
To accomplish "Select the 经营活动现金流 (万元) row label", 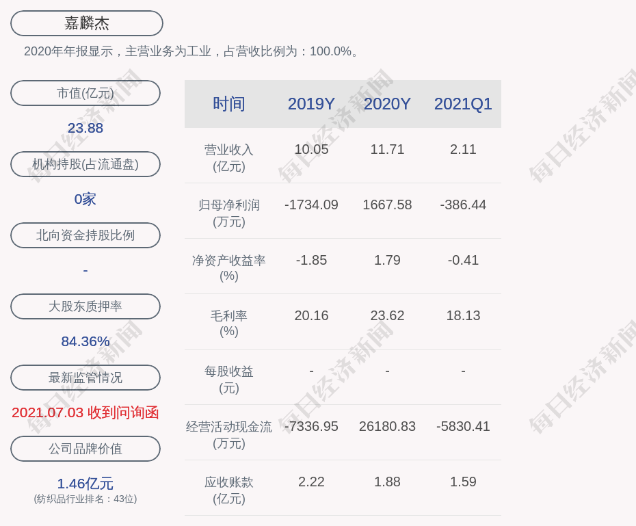I will (229, 435).
